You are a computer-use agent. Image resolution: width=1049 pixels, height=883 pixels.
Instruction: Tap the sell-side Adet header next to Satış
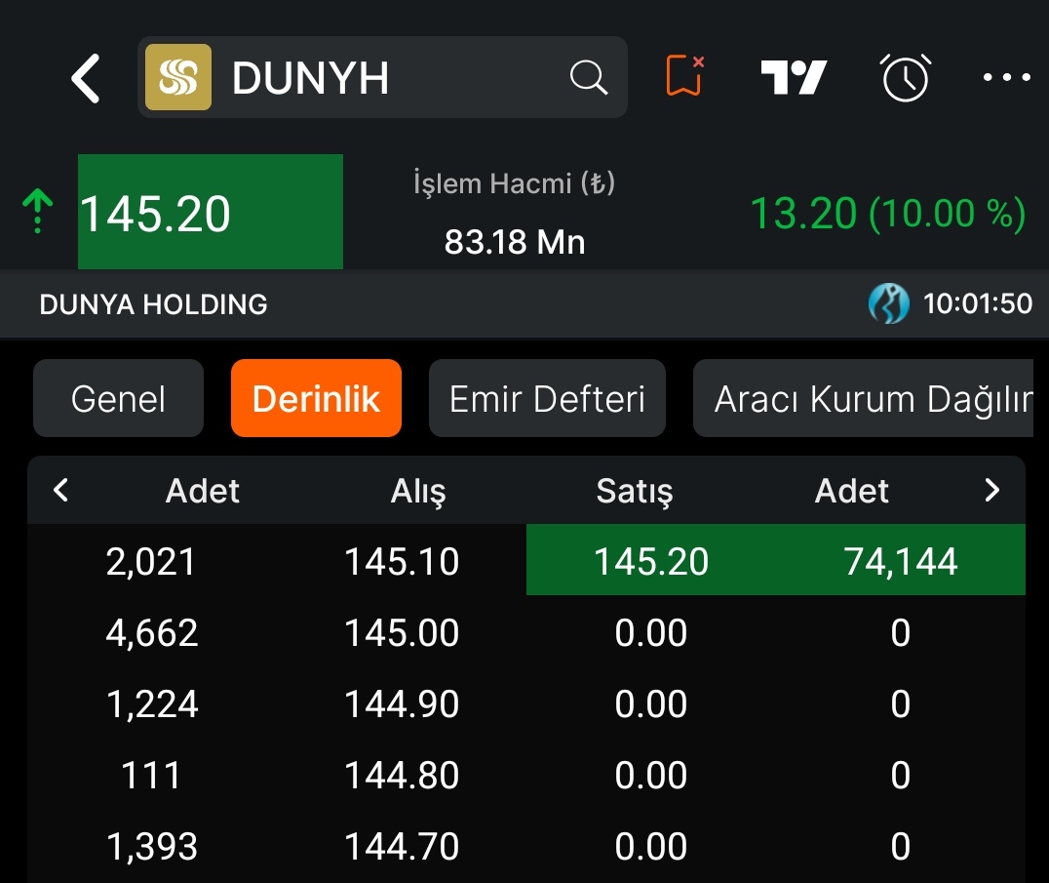[x=851, y=491]
